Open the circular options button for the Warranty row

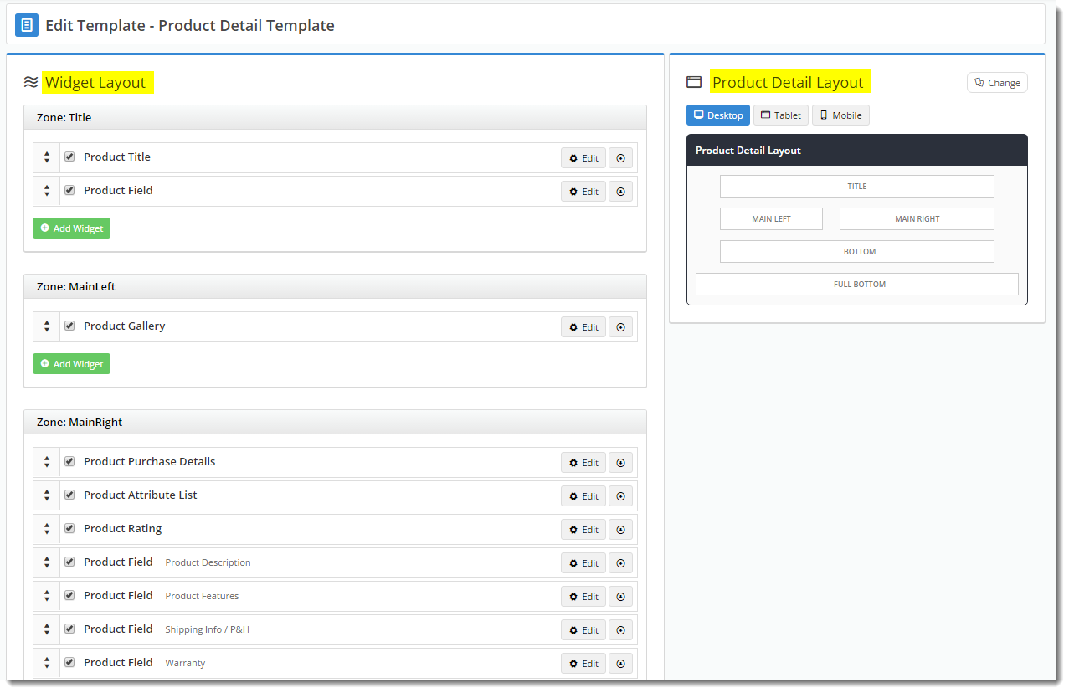coord(620,664)
